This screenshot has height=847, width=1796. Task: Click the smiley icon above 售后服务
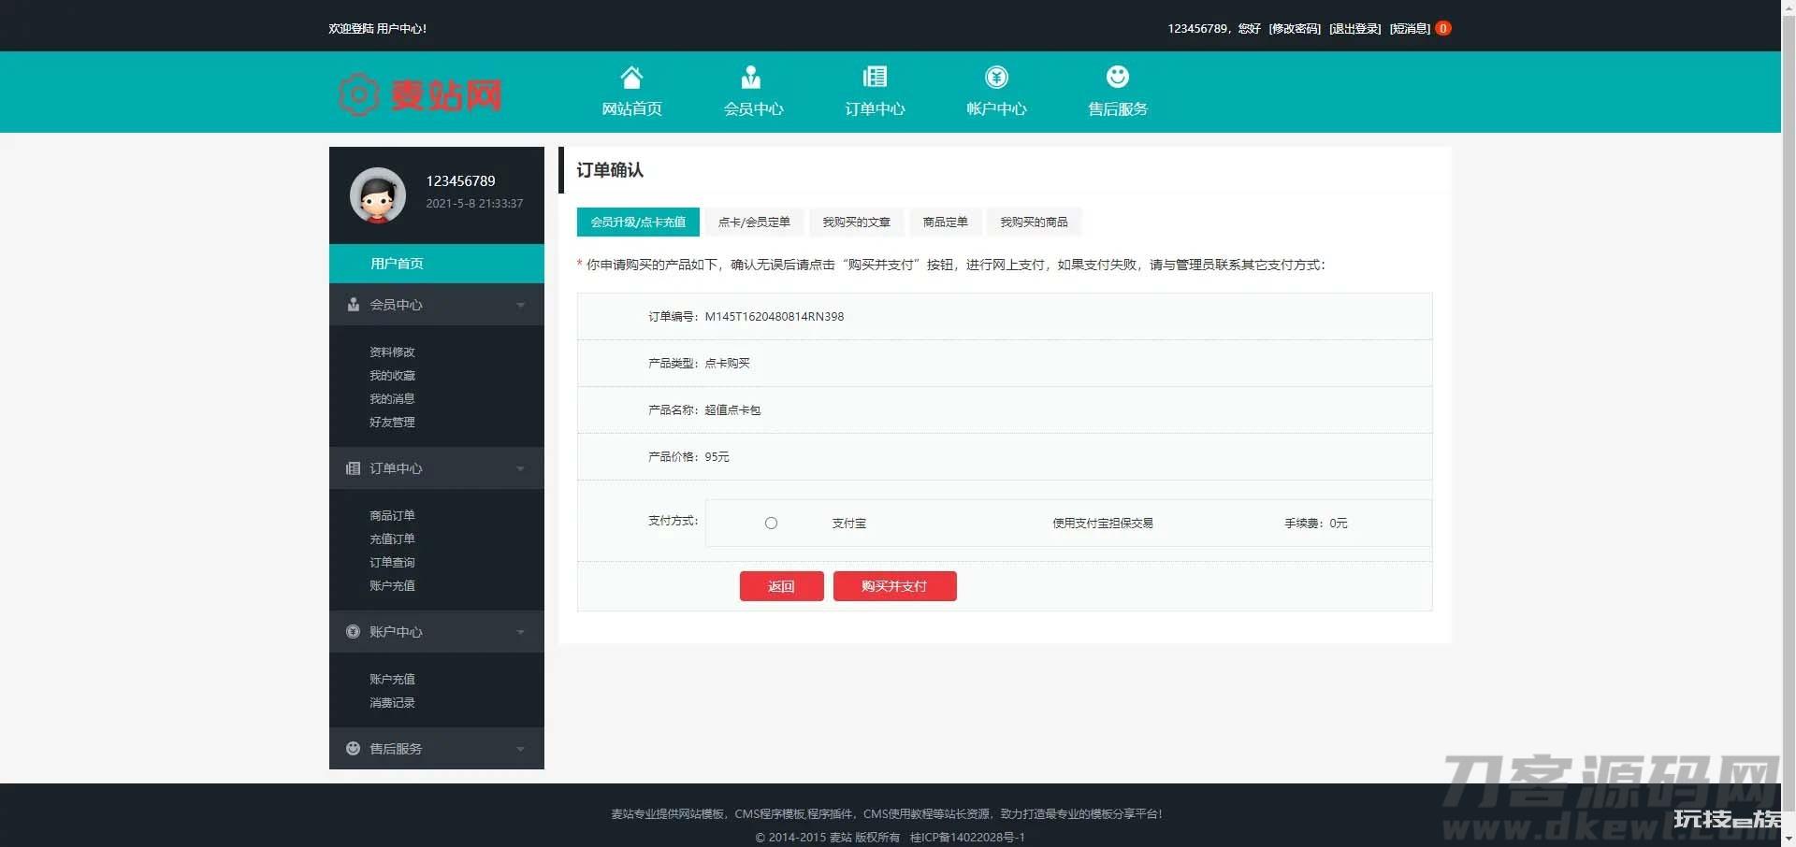click(x=1117, y=77)
